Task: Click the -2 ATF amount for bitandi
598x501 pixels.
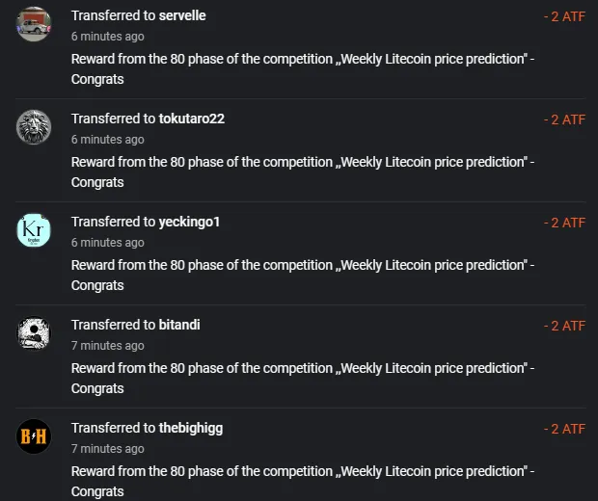Action: [x=564, y=326]
